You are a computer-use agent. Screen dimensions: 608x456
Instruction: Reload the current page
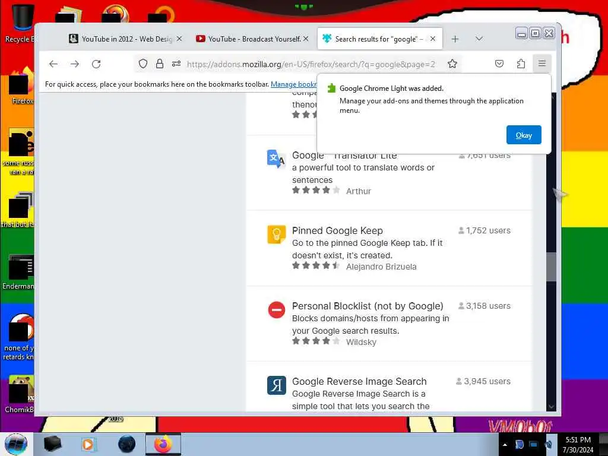point(96,64)
